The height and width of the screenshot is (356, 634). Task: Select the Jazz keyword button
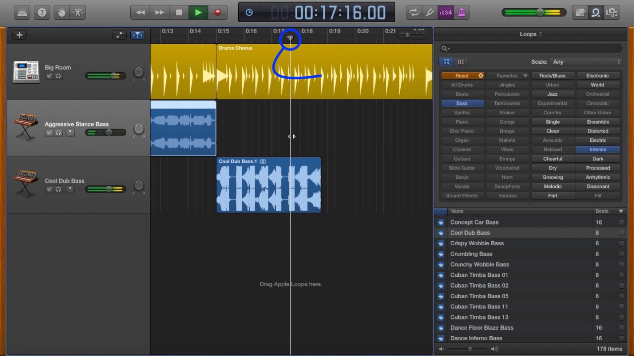(552, 94)
